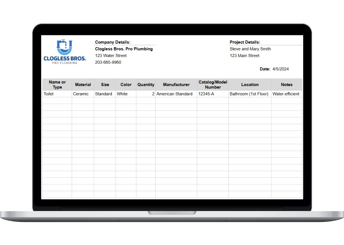Select the Material column header

point(83,85)
